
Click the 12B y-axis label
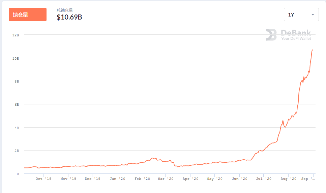(16, 35)
